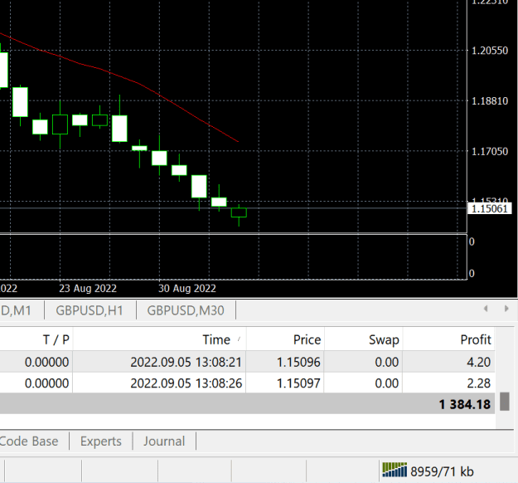
Task: Click the 23 Aug 2022 date label
Action: click(88, 289)
